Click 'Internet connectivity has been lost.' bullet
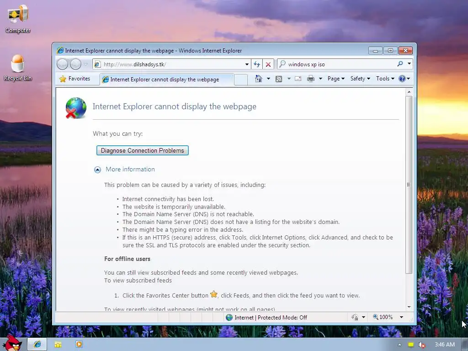The image size is (468, 351). [x=168, y=199]
